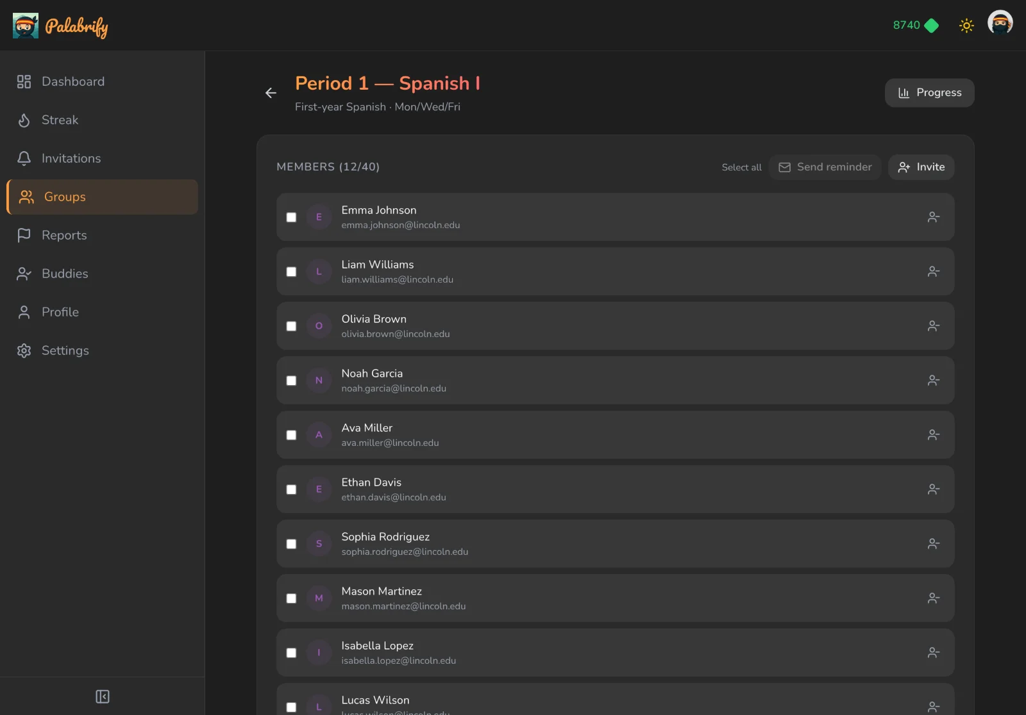Click Emma Johnson's E avatar circle
1026x715 pixels.
(319, 217)
